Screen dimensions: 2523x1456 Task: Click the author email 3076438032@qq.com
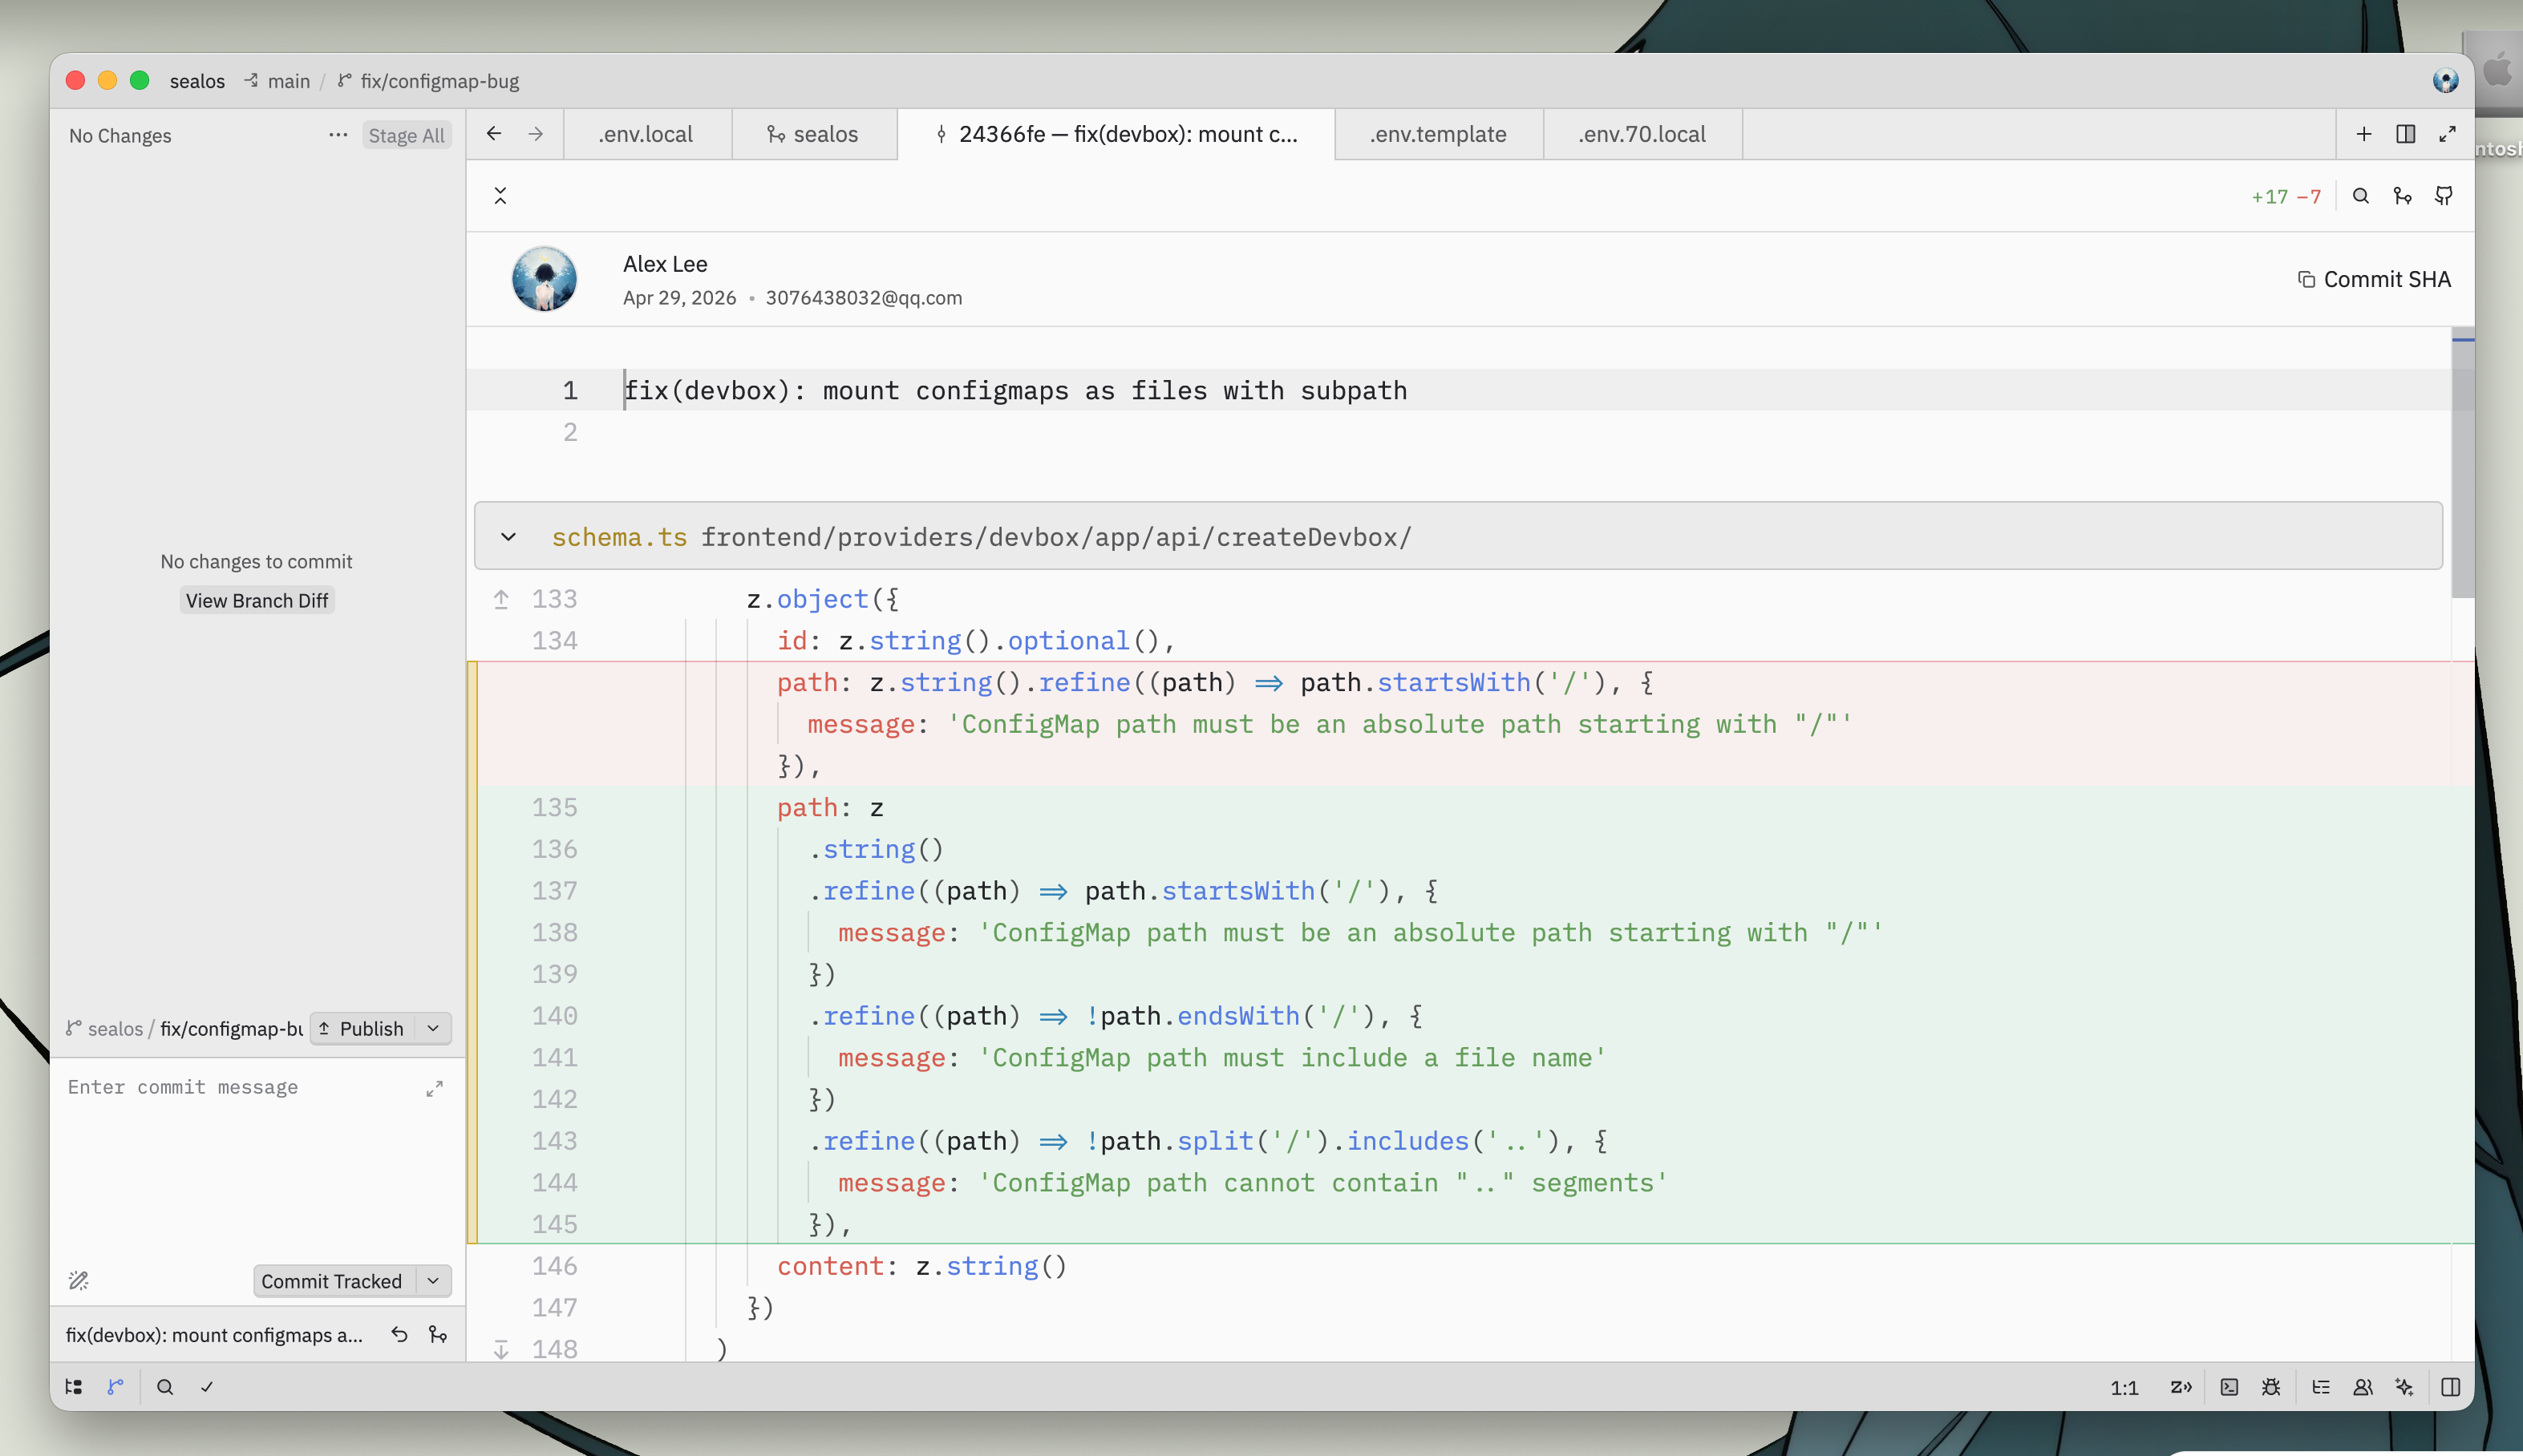(864, 298)
